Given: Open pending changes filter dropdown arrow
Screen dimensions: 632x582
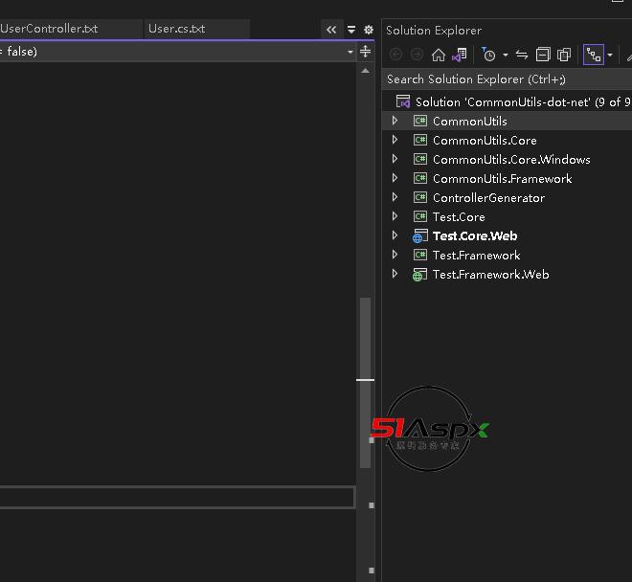Looking at the screenshot, I should pos(505,56).
